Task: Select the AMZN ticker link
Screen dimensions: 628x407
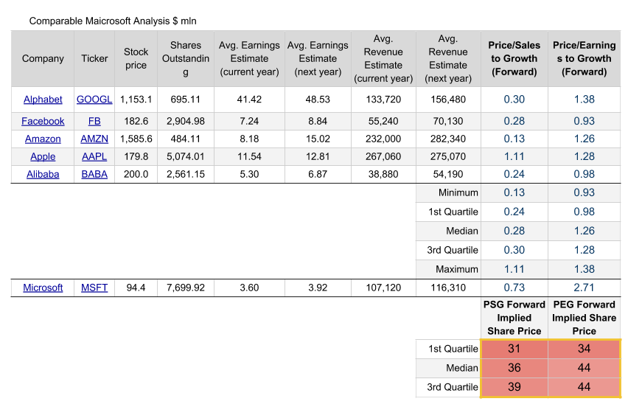Action: (94, 139)
